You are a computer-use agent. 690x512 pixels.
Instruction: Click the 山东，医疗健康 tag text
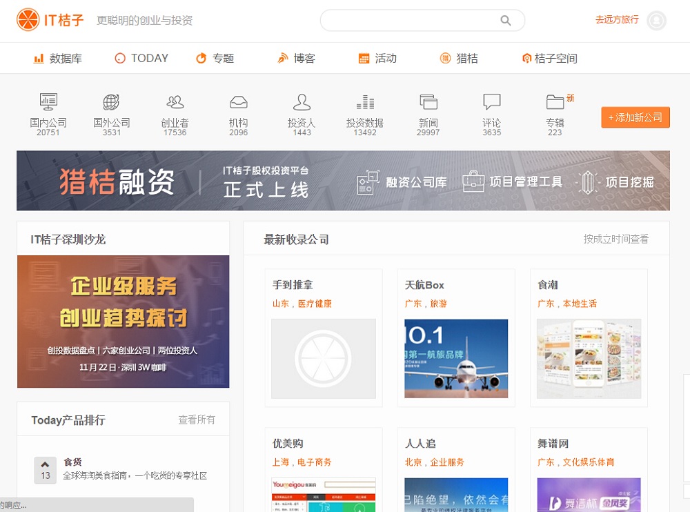302,304
